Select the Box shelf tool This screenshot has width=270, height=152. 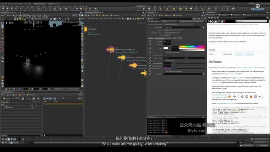[3, 8]
